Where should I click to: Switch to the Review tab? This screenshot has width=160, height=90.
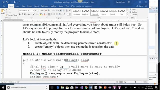pos(61,6)
